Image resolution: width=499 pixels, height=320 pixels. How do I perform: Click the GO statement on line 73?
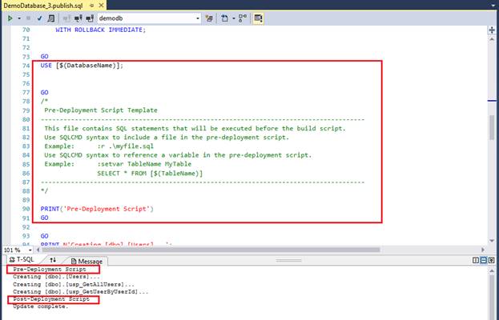[x=44, y=57]
